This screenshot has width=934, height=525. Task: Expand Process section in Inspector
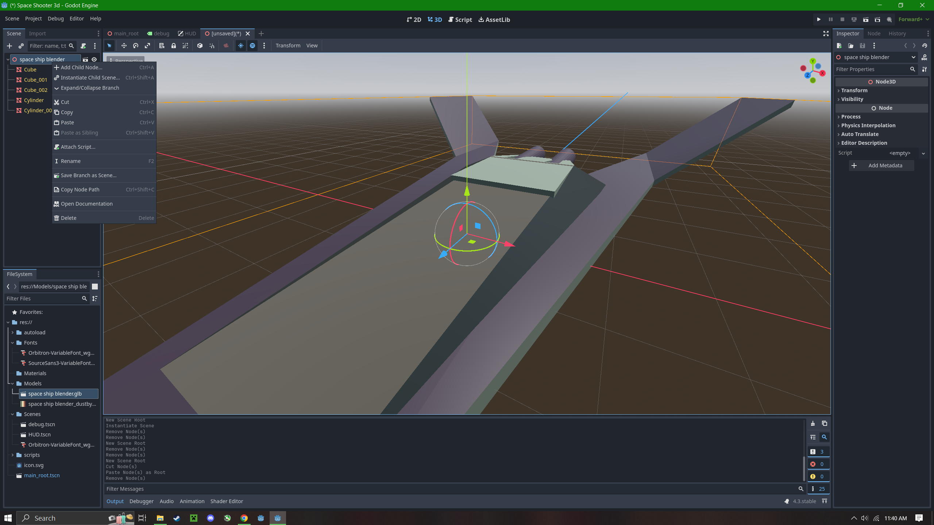point(881,117)
